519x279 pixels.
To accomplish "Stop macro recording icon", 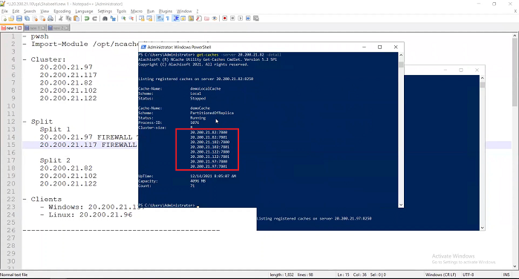I will (x=232, y=19).
